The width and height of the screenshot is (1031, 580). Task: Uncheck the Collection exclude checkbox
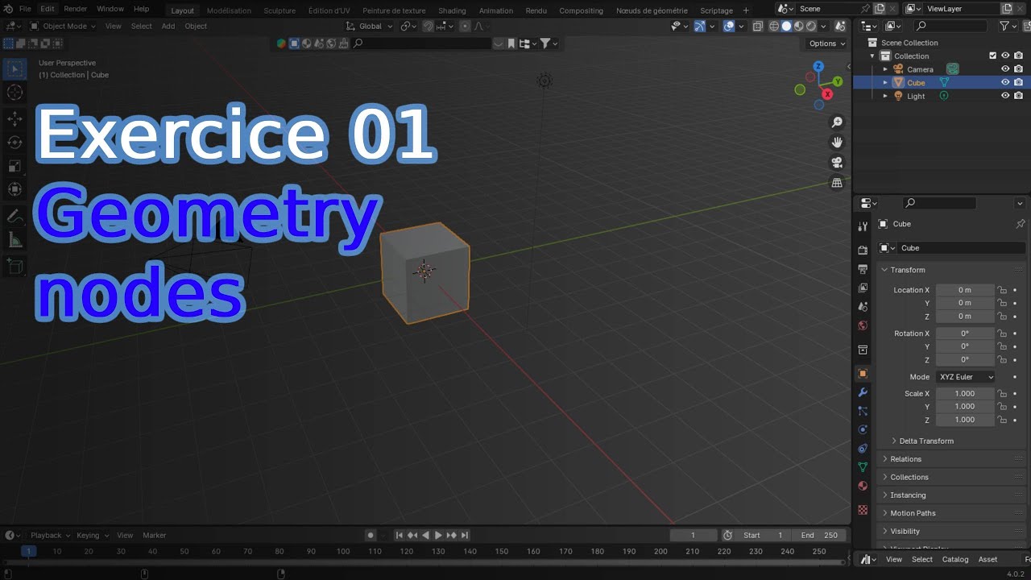[992, 56]
